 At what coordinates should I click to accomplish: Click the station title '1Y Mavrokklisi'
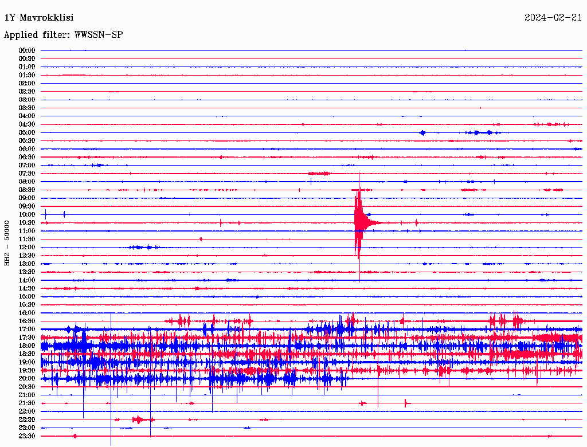click(39, 18)
